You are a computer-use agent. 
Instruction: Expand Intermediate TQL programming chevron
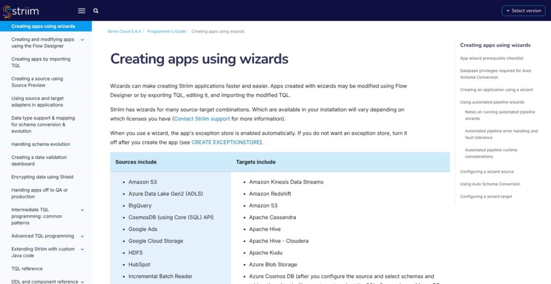pyautogui.click(x=82, y=210)
